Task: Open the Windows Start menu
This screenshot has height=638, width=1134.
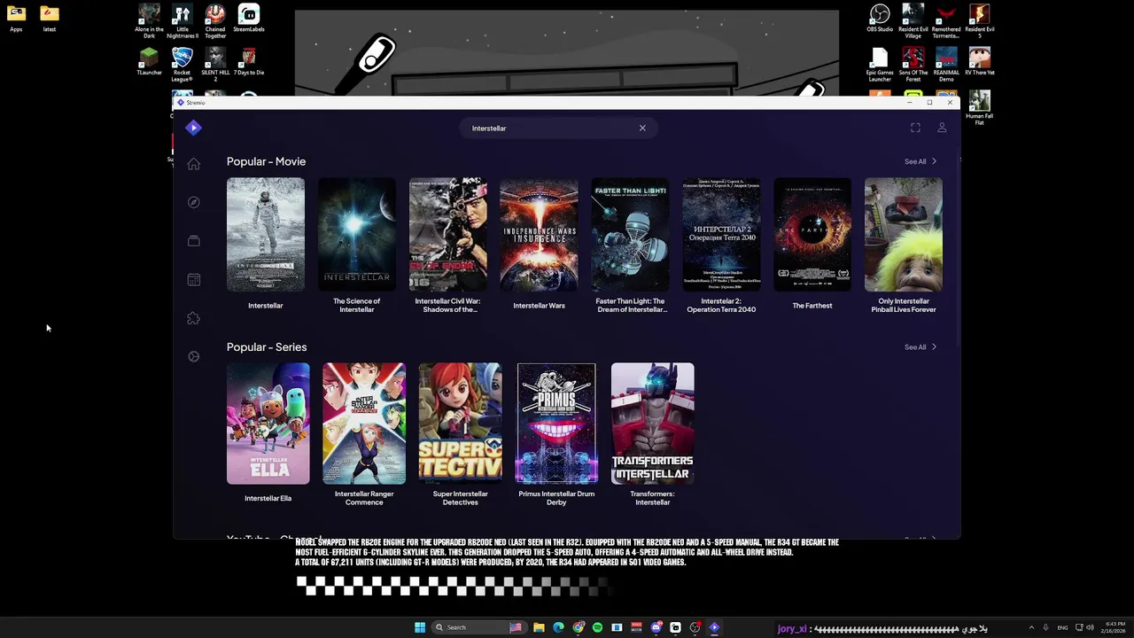Action: (420, 627)
